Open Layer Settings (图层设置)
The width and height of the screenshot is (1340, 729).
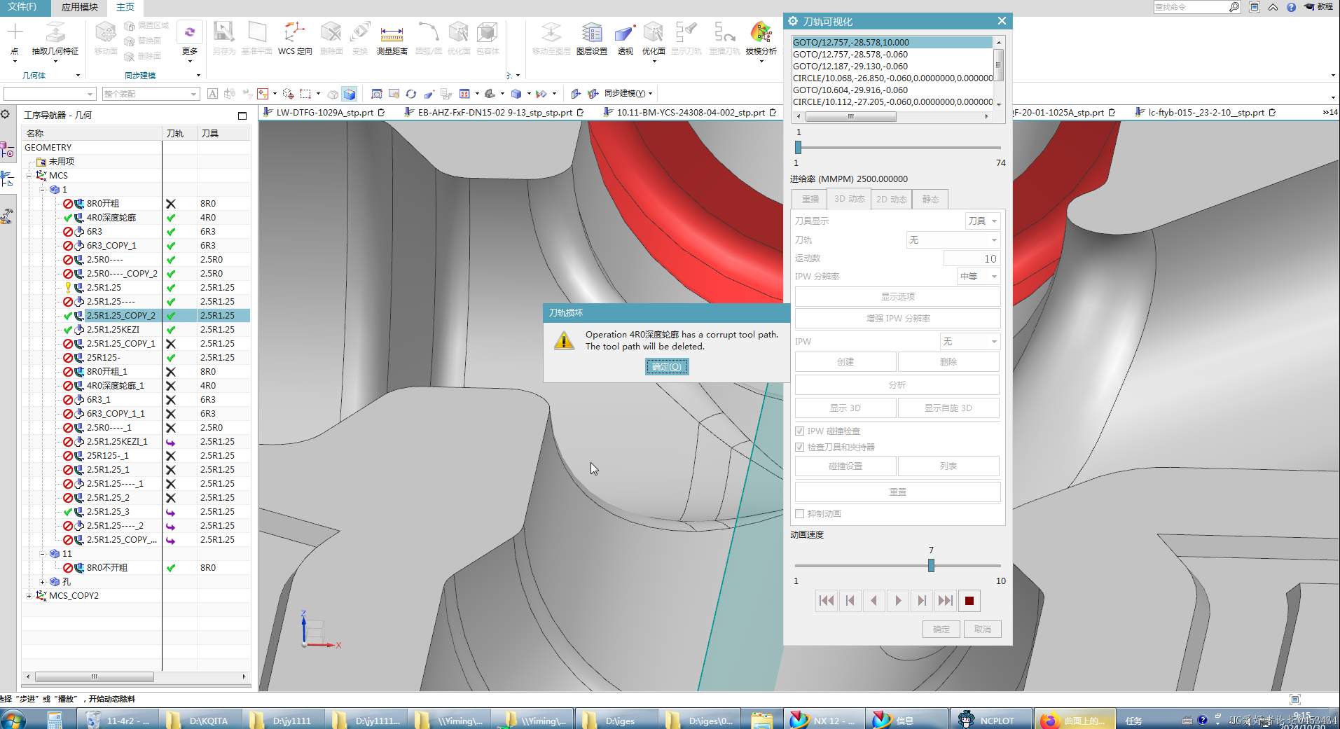(592, 39)
